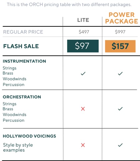Click the Lite Instrumentation checkmark
The image size is (140, 161).
[83, 74]
